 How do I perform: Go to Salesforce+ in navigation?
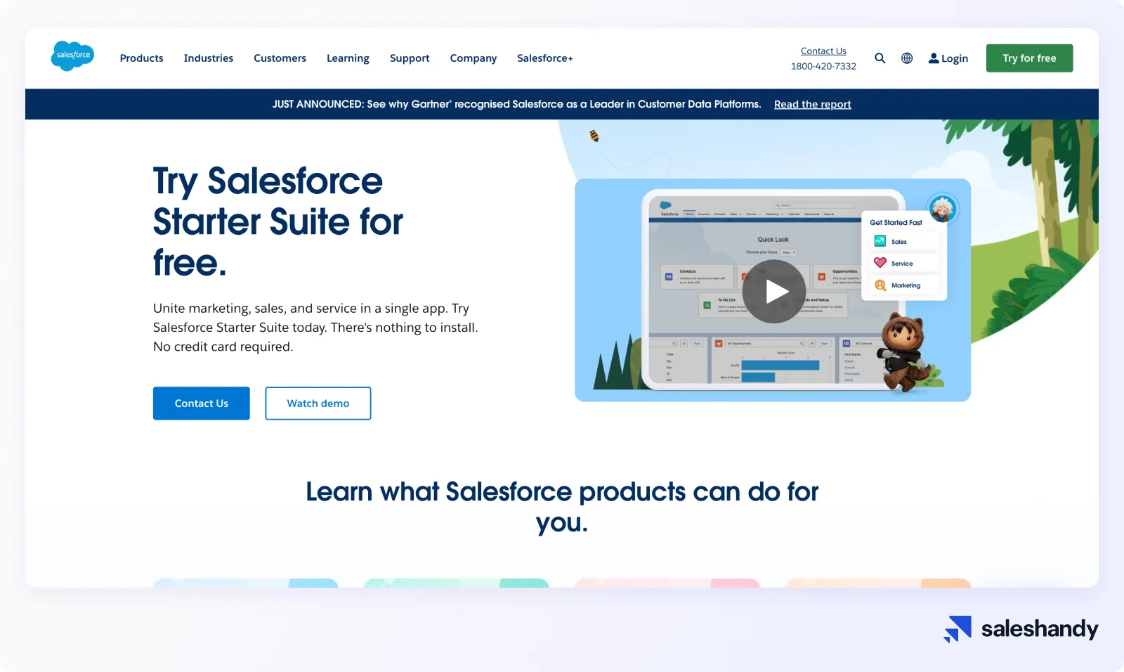pos(544,58)
